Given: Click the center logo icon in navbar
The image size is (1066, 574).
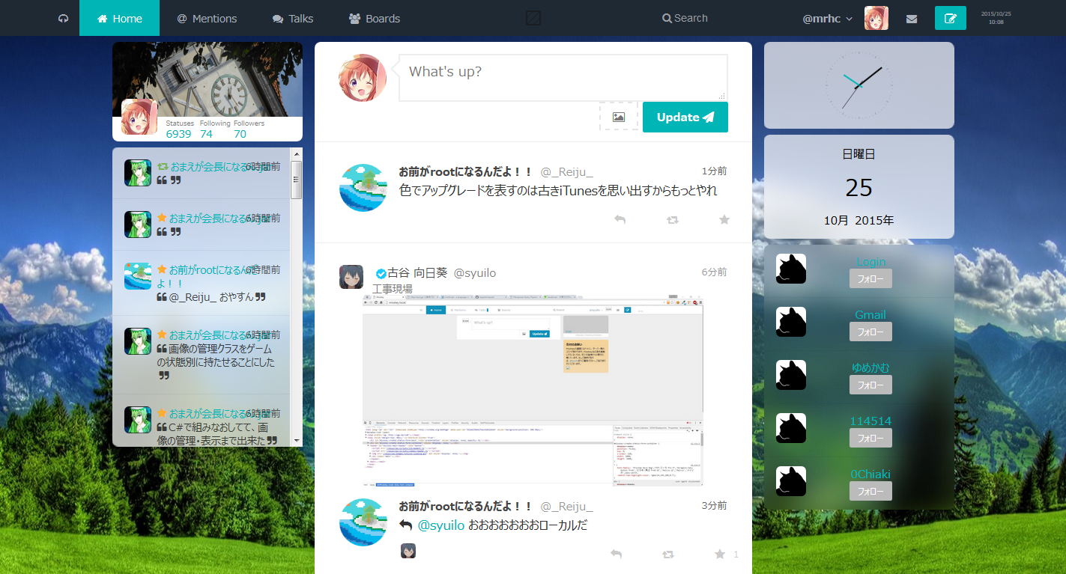Looking at the screenshot, I should pos(533,18).
